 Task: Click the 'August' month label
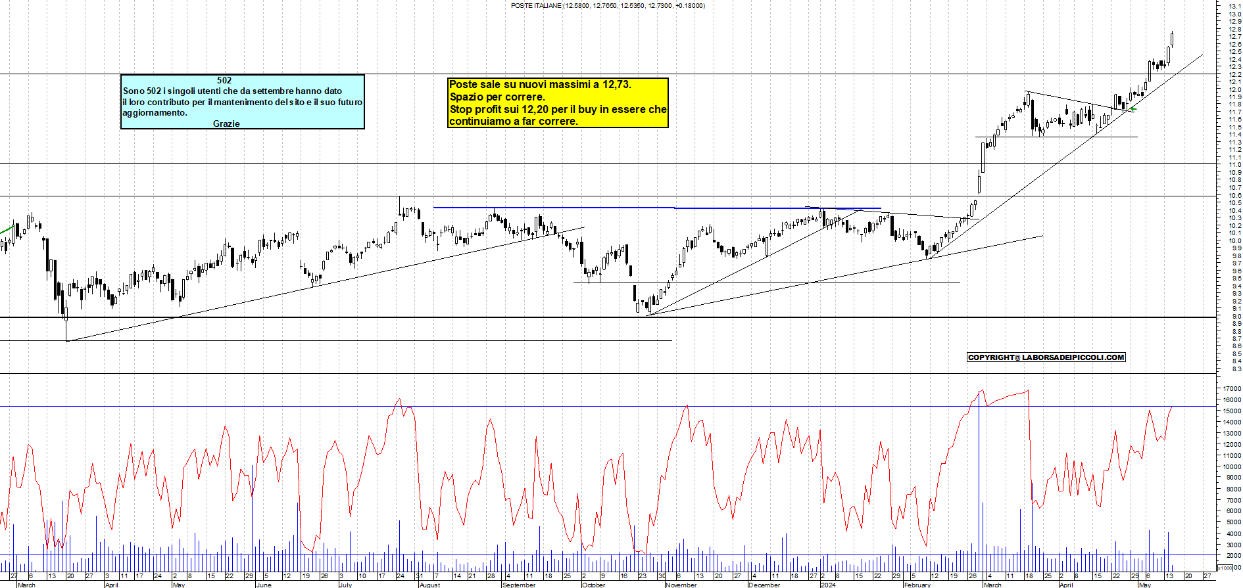pyautogui.click(x=429, y=585)
